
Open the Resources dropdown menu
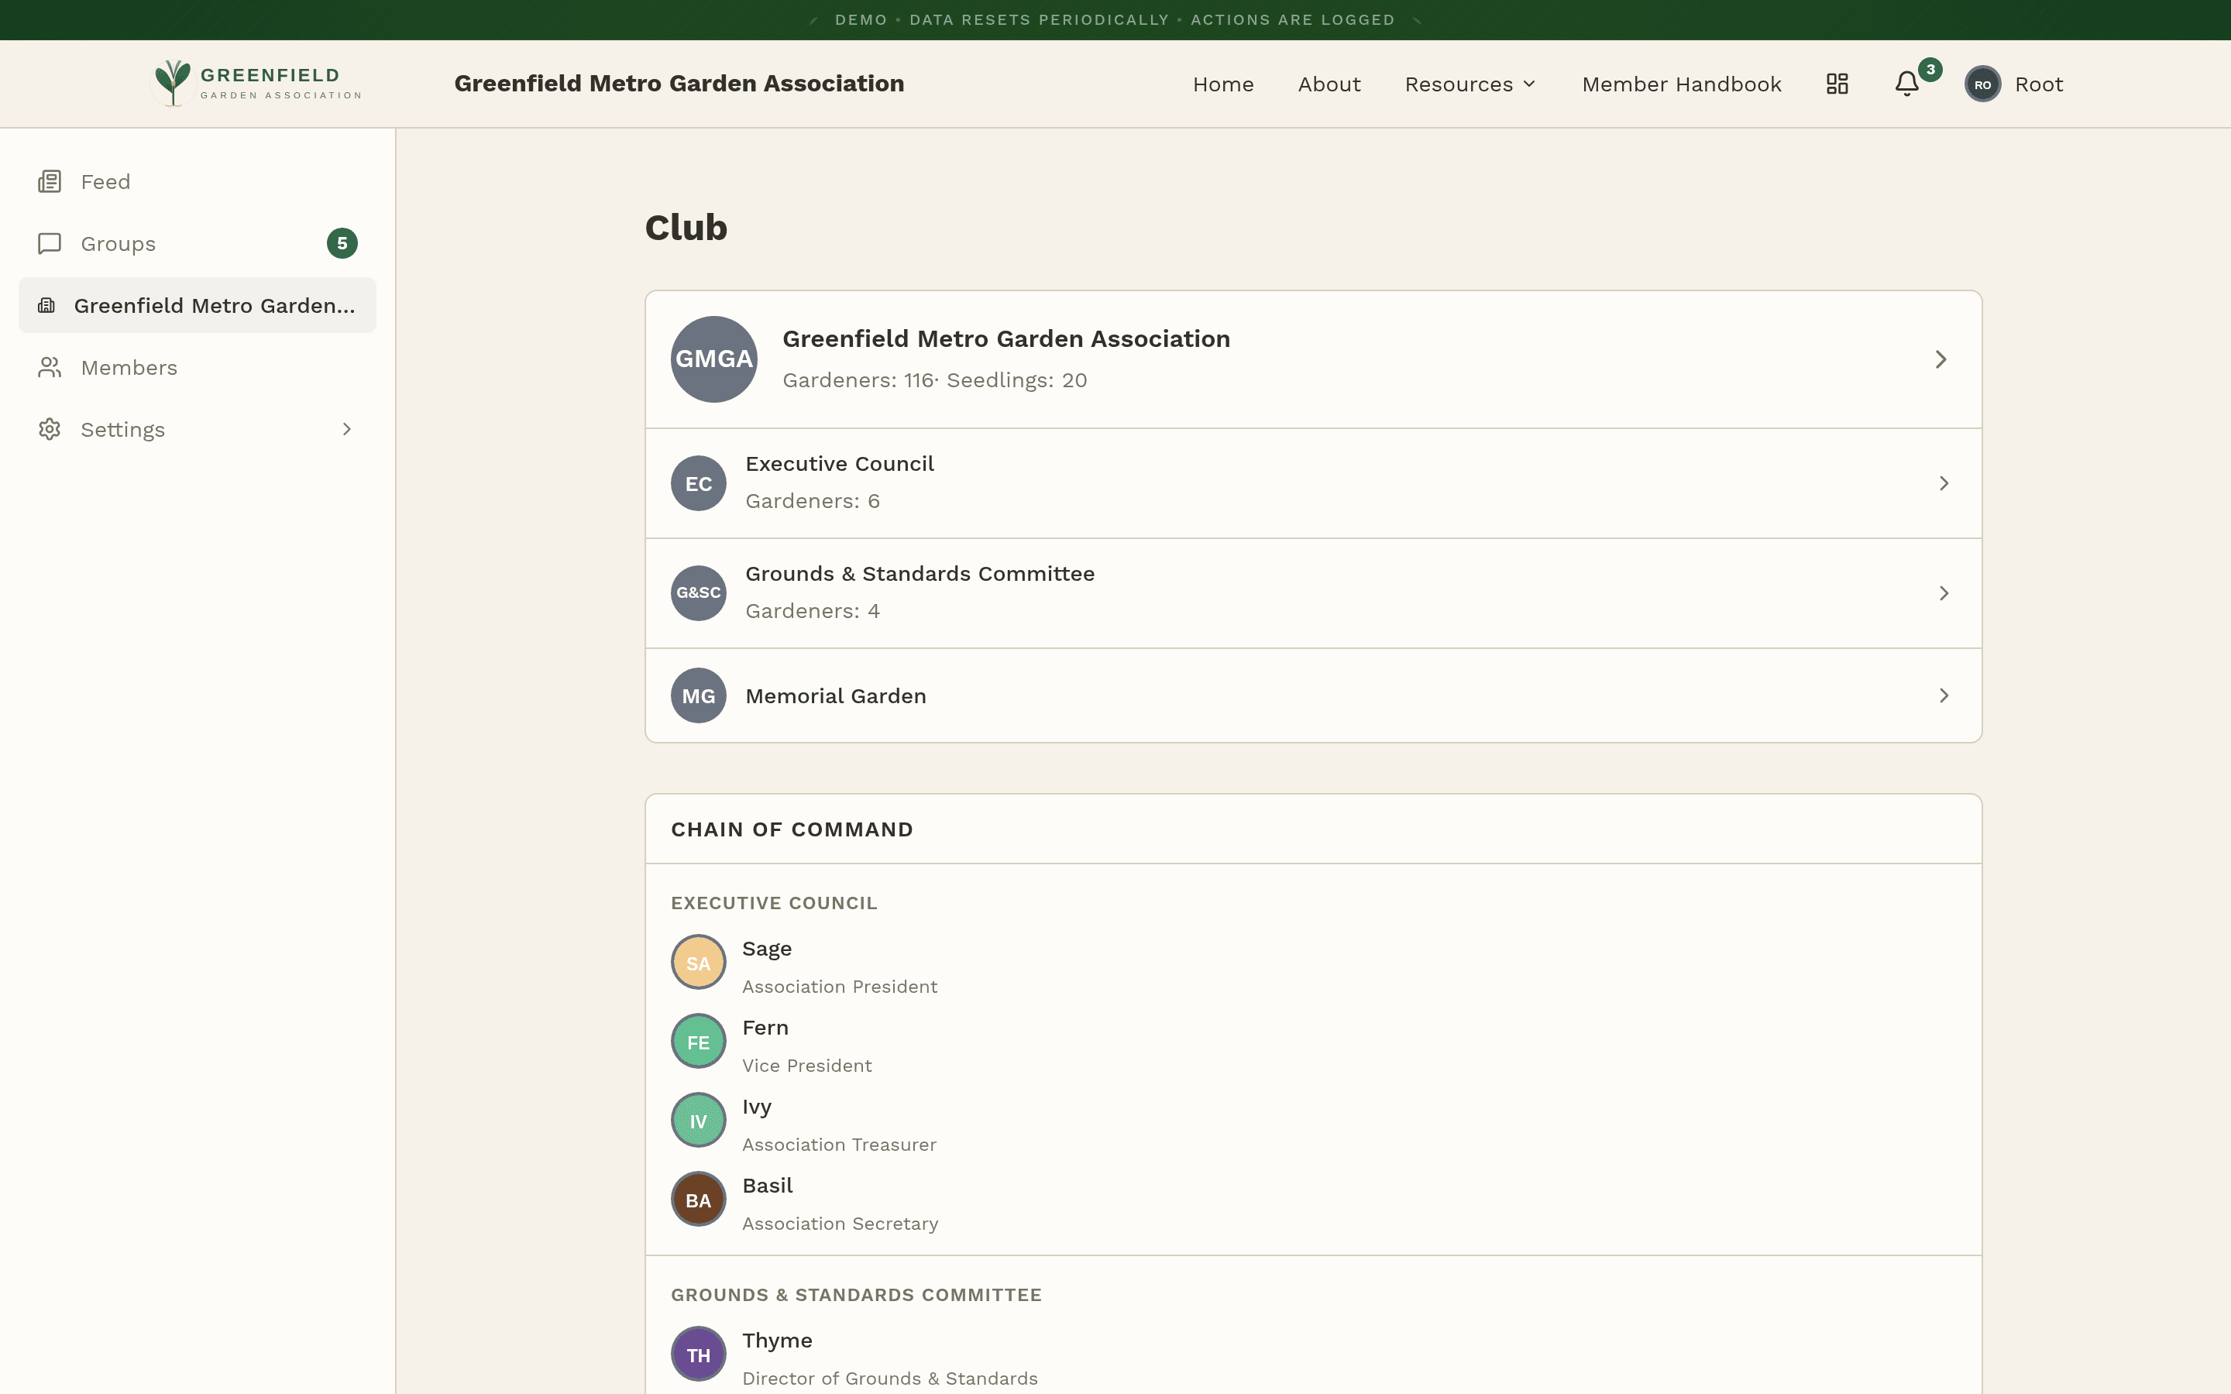pos(1470,84)
